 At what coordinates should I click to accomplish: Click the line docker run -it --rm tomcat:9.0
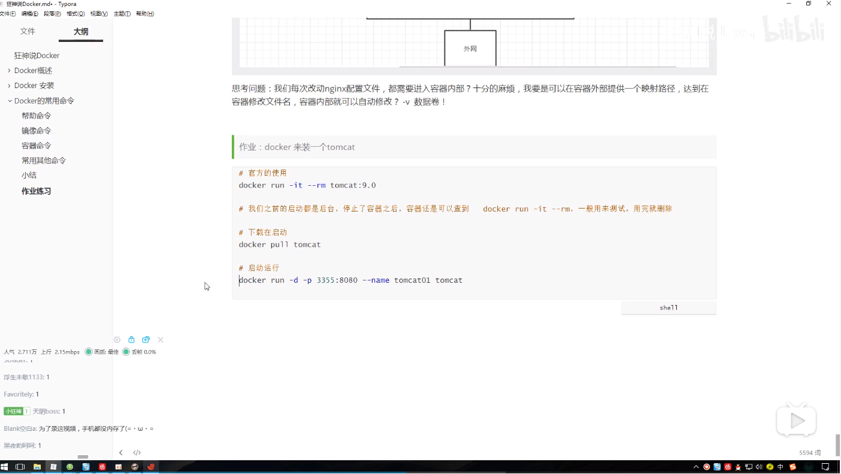307,185
